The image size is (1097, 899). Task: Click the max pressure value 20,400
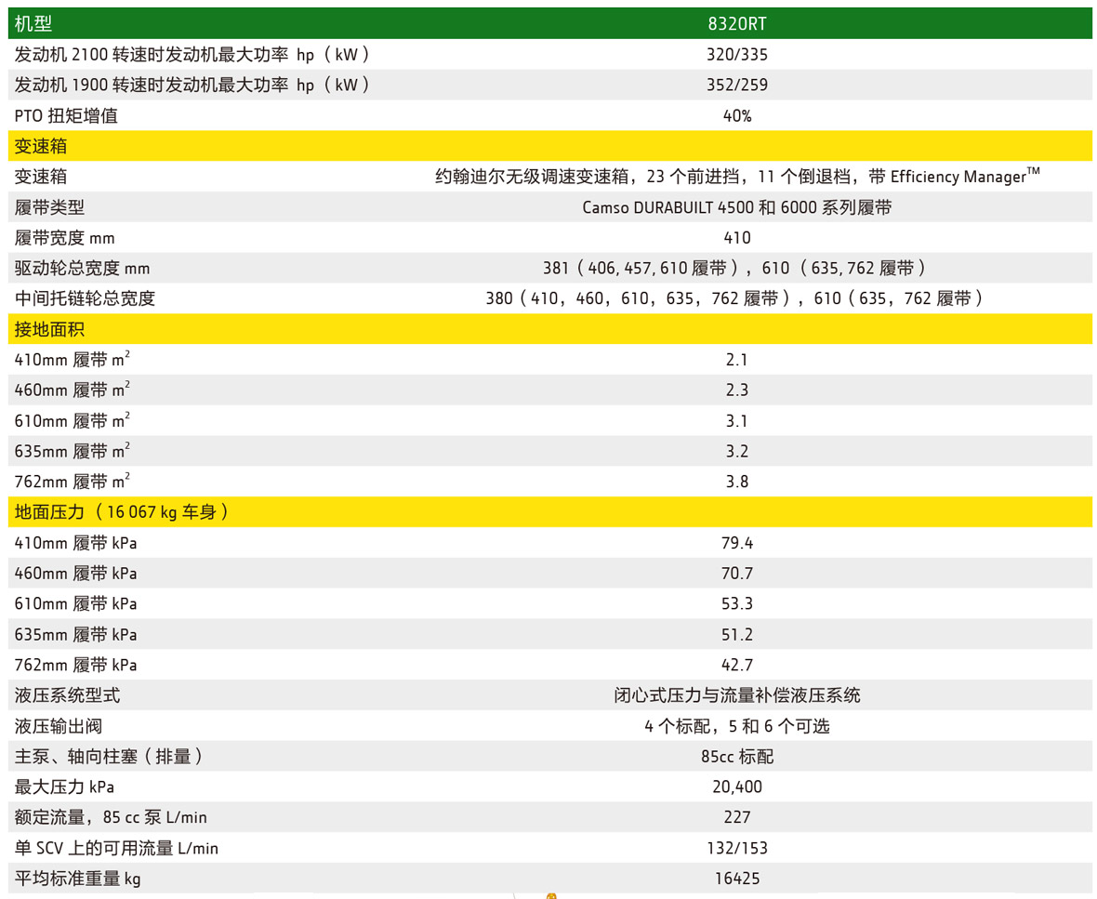(x=736, y=787)
